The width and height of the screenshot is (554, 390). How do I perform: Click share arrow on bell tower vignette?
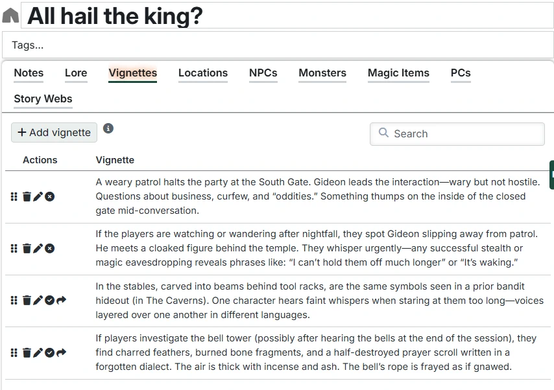[x=62, y=352]
